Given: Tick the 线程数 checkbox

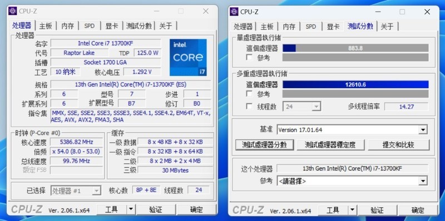Looking at the screenshot, I should point(249,107).
